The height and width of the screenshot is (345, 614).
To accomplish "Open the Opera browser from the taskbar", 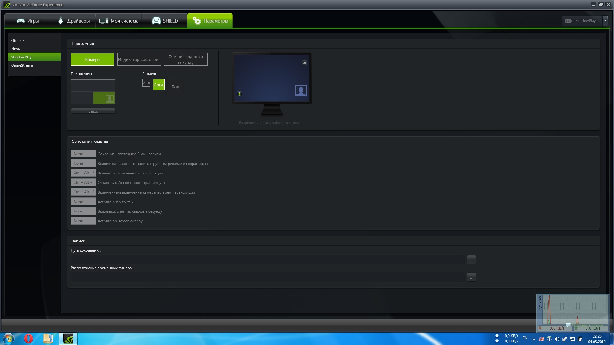I will click(x=28, y=339).
